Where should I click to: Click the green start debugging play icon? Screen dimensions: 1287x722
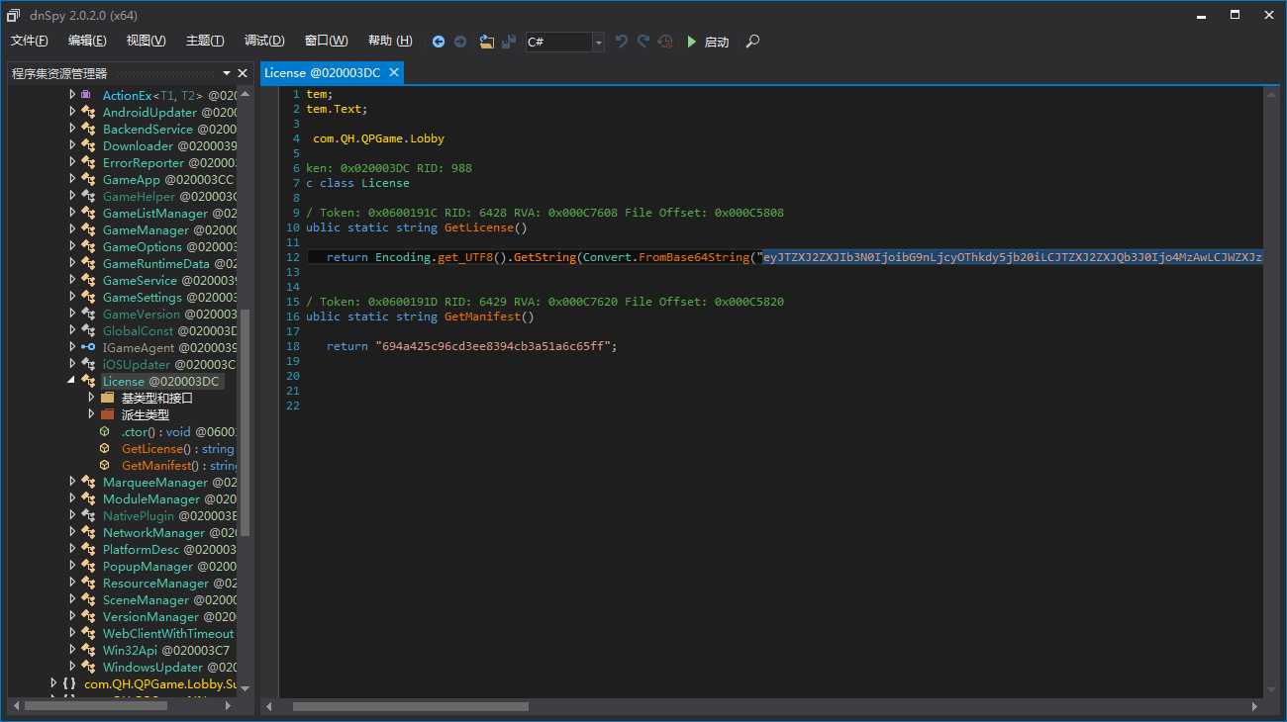pos(692,42)
